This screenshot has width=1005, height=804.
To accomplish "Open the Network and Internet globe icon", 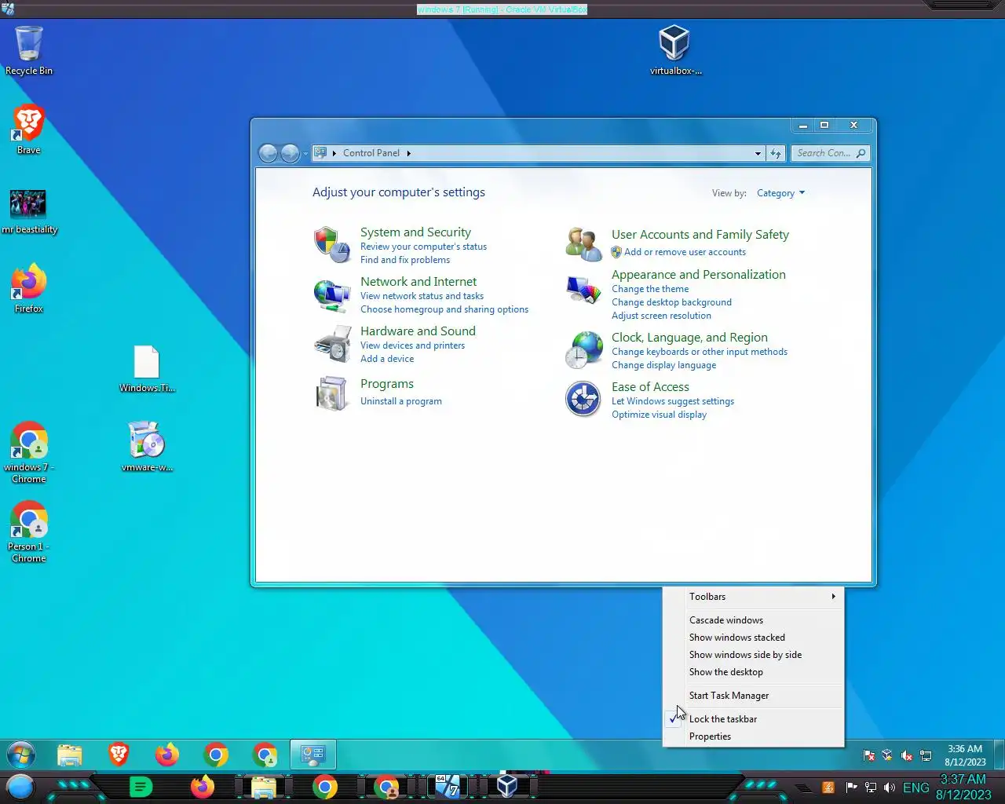I will click(x=332, y=294).
